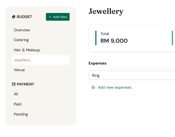Click the Add New button
The width and height of the screenshot is (175, 137).
[58, 17]
